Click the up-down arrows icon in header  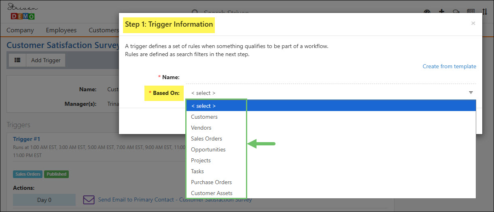coord(485,12)
